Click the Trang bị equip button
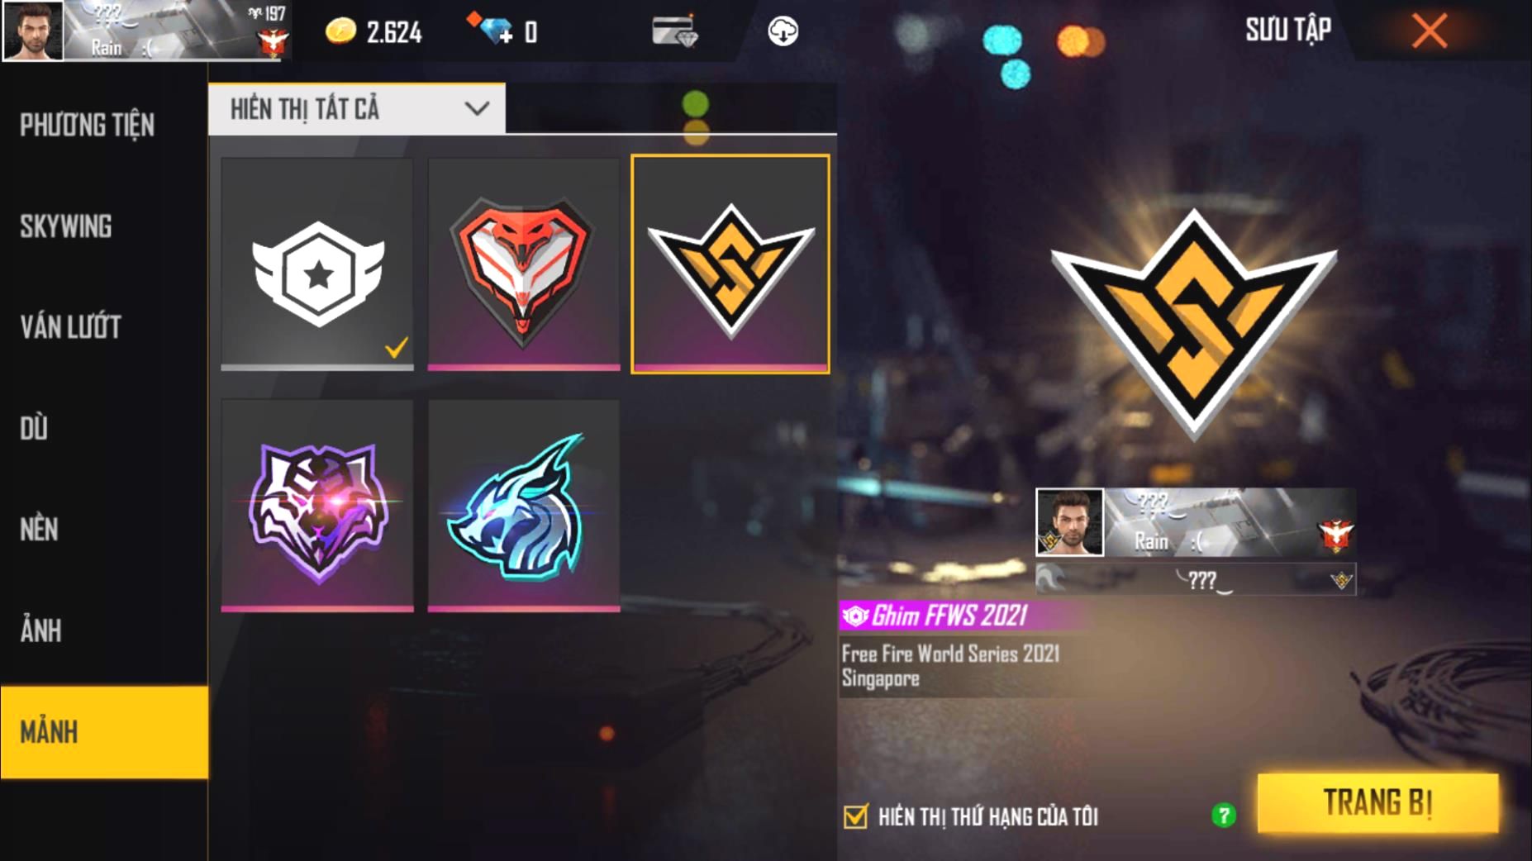Screen dimensions: 1532x861 click(x=1377, y=802)
